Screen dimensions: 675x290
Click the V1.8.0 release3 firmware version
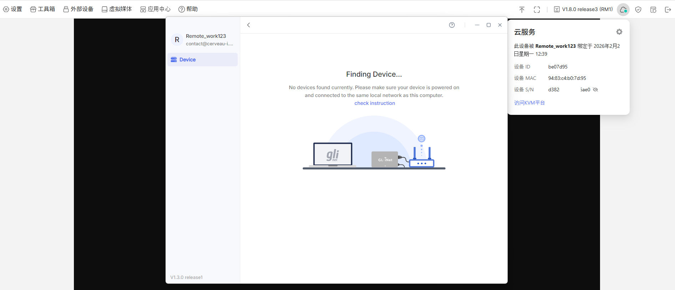point(583,9)
